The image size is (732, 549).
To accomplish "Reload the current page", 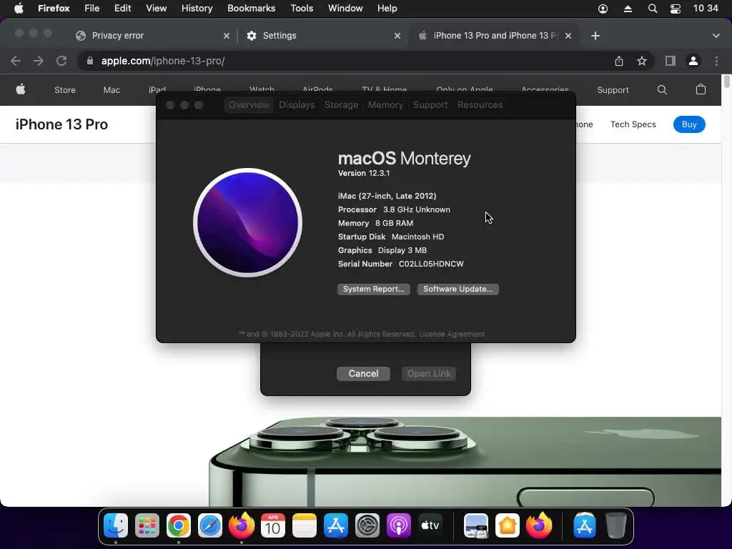I will 61,61.
